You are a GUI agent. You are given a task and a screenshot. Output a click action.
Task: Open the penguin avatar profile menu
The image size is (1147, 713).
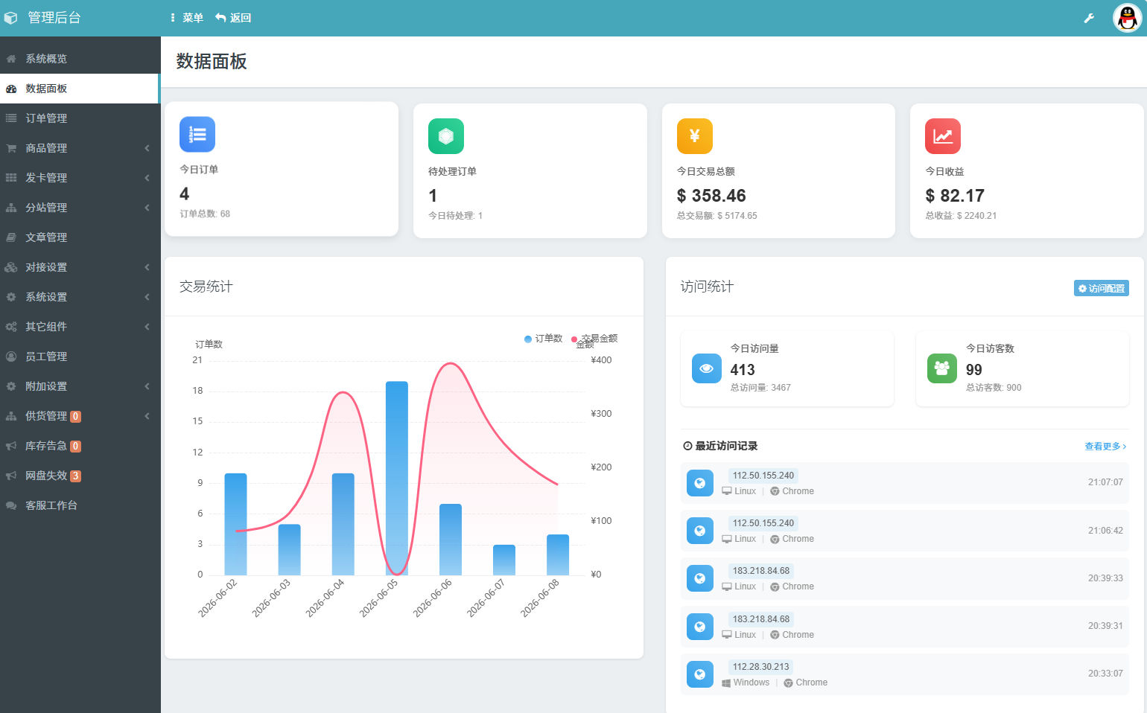pyautogui.click(x=1127, y=18)
